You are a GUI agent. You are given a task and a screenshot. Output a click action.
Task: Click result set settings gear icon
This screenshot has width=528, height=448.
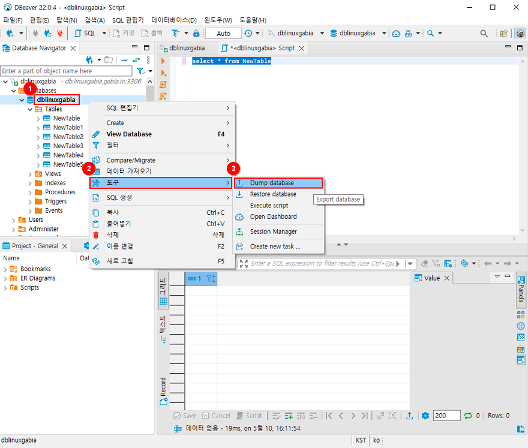(425, 416)
